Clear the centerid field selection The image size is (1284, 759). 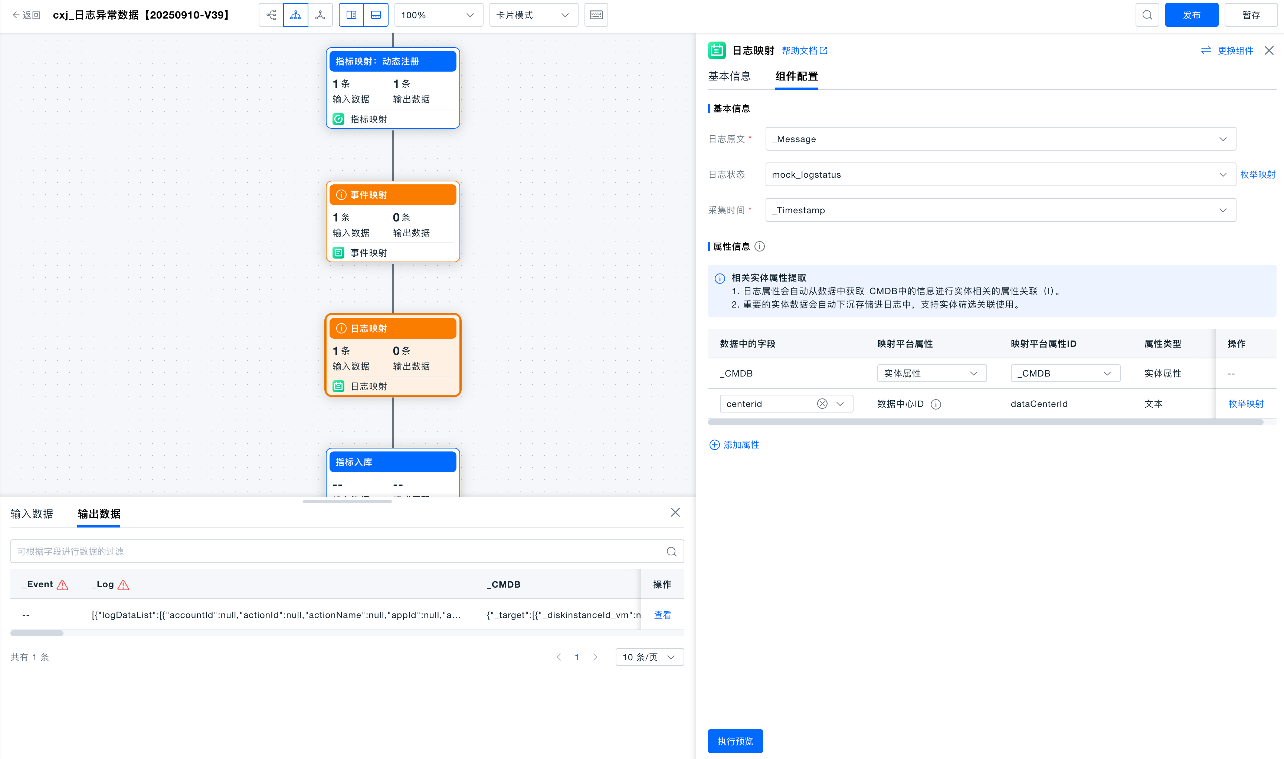[822, 404]
